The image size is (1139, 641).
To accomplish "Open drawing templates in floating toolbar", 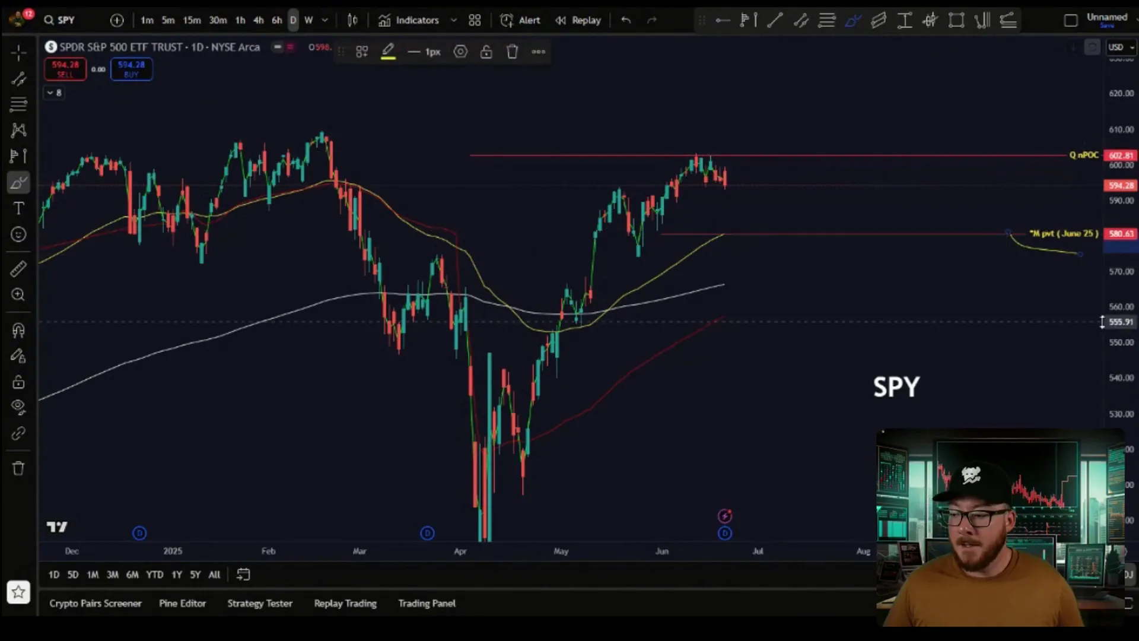I will pos(362,52).
